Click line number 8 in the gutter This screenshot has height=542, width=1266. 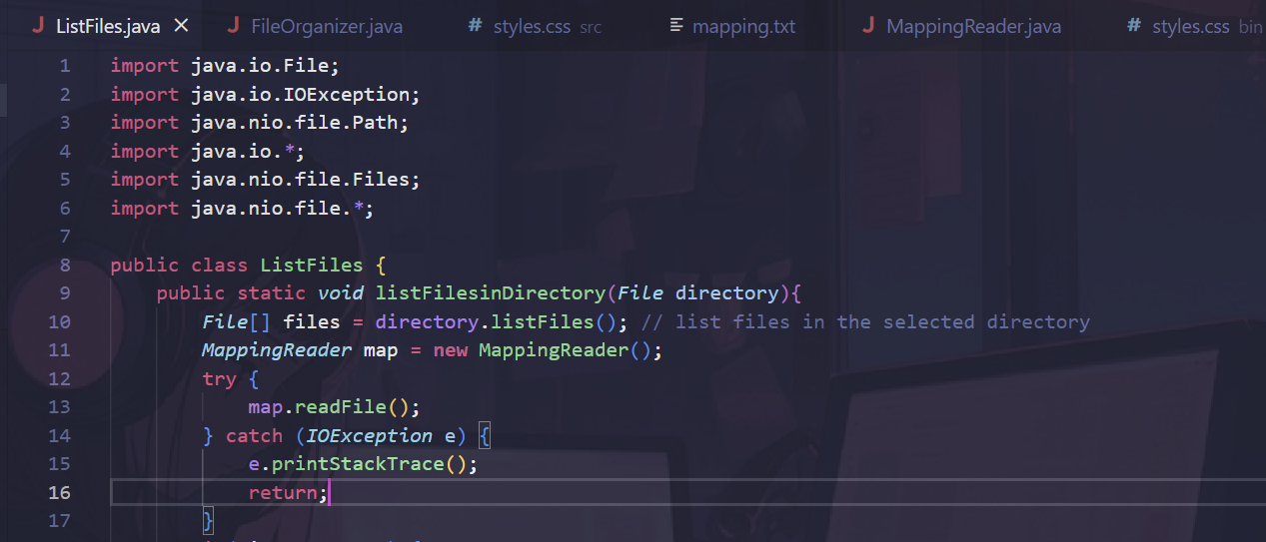(x=65, y=266)
